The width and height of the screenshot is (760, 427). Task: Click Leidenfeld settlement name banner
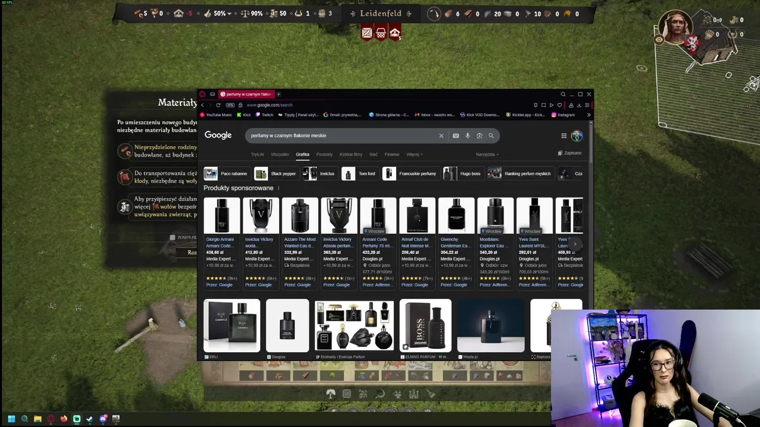point(381,14)
